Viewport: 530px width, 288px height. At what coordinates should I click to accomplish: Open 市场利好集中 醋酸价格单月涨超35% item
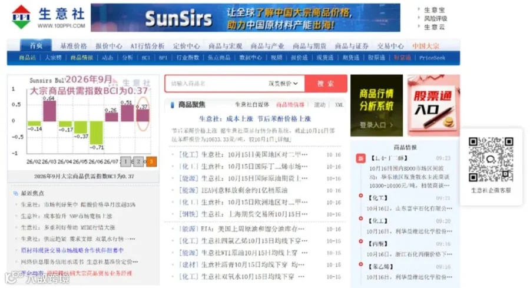coord(78,204)
